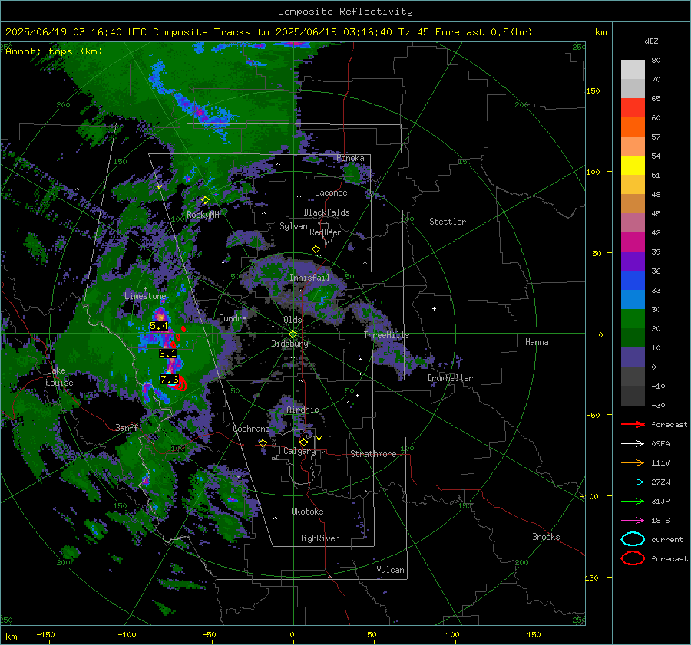Click the Vulcan label on map
Image resolution: width=691 pixels, height=645 pixels.
point(391,570)
